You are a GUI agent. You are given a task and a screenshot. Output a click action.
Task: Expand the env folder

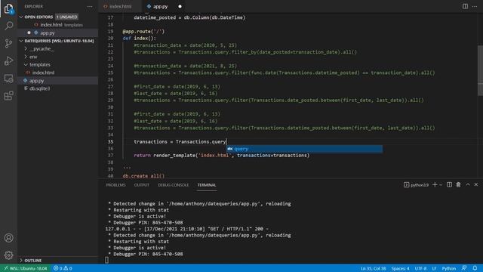coord(26,57)
